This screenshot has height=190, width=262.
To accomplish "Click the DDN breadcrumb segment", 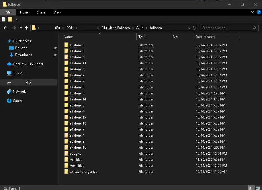I will 70,28.
